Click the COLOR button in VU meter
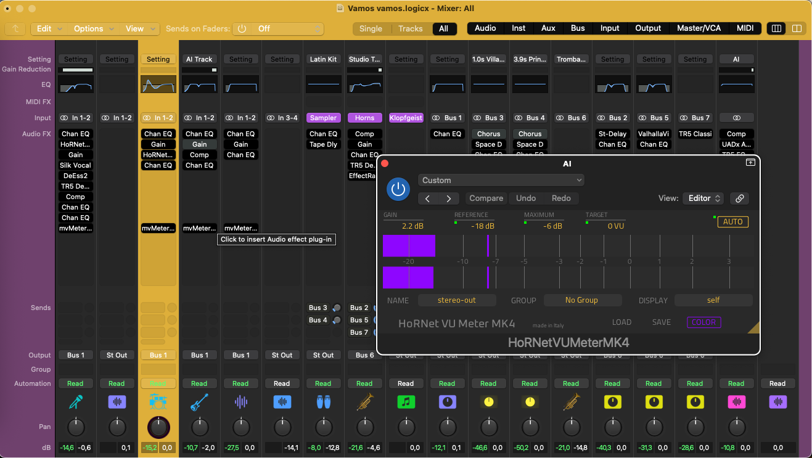812x458 pixels. click(x=703, y=322)
